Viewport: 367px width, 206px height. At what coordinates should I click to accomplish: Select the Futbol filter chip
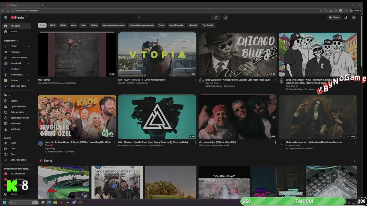pos(162,25)
